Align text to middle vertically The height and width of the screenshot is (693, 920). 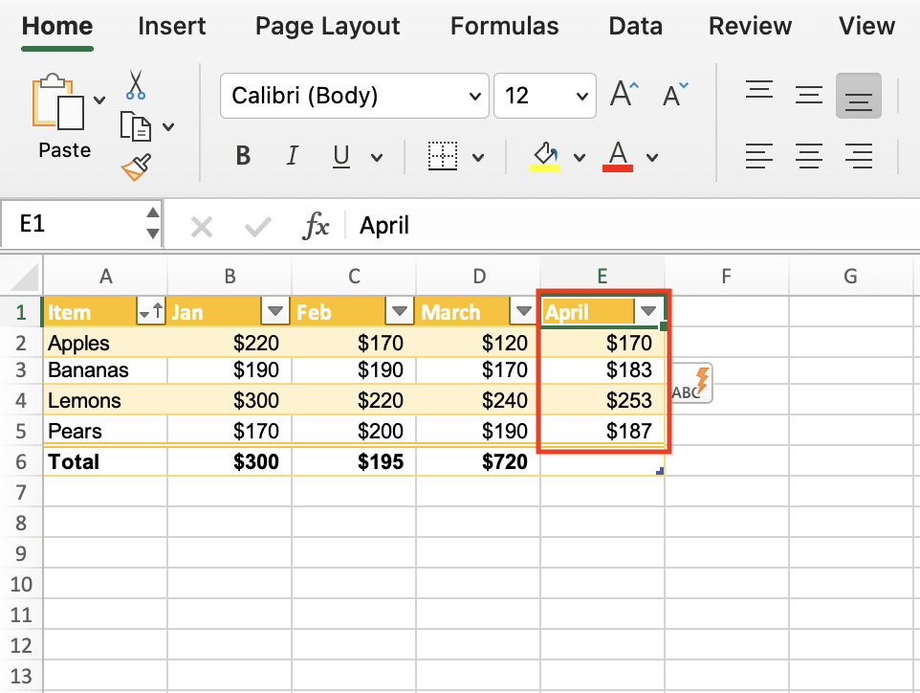808,95
